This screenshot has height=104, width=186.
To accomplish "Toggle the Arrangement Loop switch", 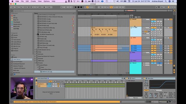I will (111, 7).
